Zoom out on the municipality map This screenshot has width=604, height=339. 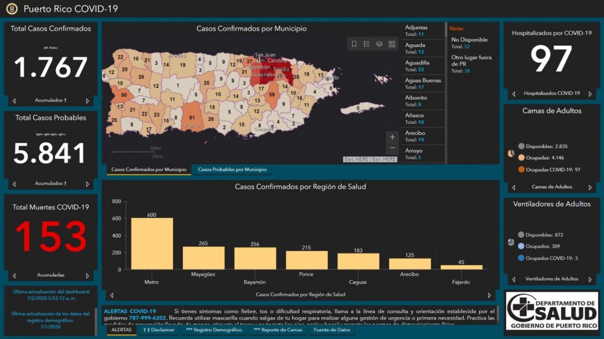(x=392, y=148)
